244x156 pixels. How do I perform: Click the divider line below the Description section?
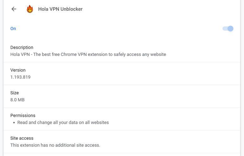(122, 62)
